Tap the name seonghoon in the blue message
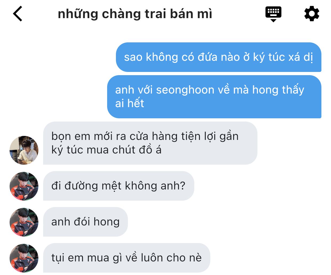Screen dimensions: 331x275 coord(185,90)
